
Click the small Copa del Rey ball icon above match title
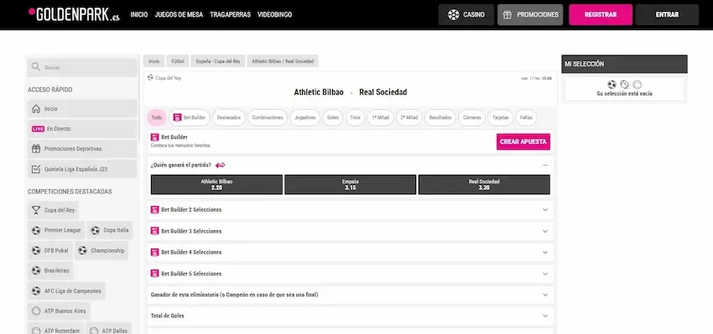coord(150,78)
